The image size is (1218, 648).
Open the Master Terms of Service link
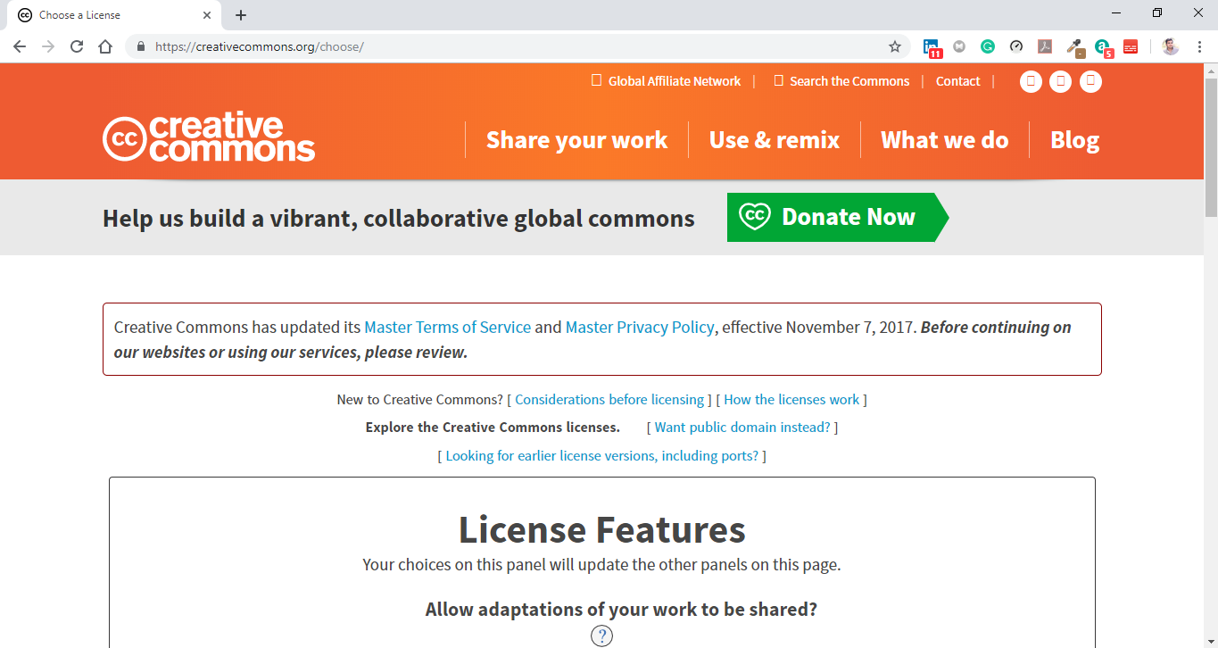(x=448, y=328)
